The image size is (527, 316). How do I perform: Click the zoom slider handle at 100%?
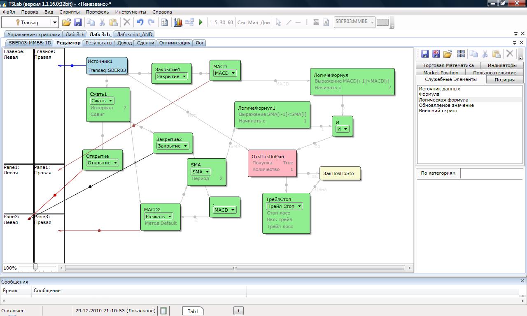[35, 268]
